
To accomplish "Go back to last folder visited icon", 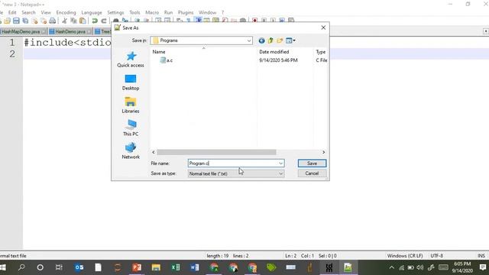I will pos(261,40).
